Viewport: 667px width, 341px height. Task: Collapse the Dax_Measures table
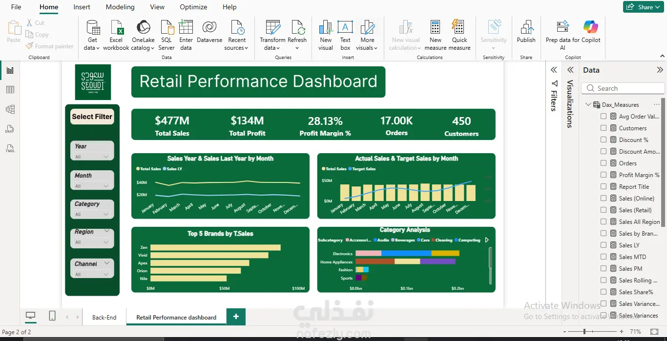588,104
